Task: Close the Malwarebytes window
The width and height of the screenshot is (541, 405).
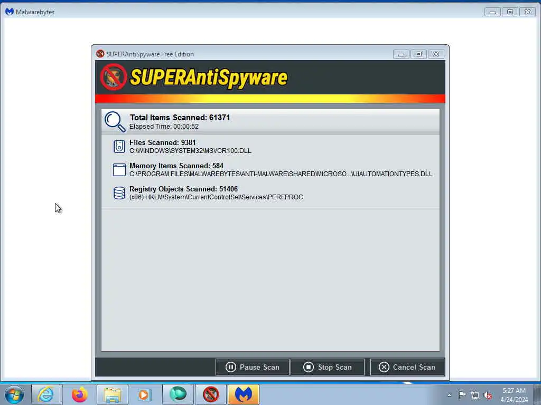Action: tap(528, 12)
